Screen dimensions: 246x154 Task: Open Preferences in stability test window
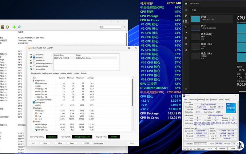(x=99, y=143)
